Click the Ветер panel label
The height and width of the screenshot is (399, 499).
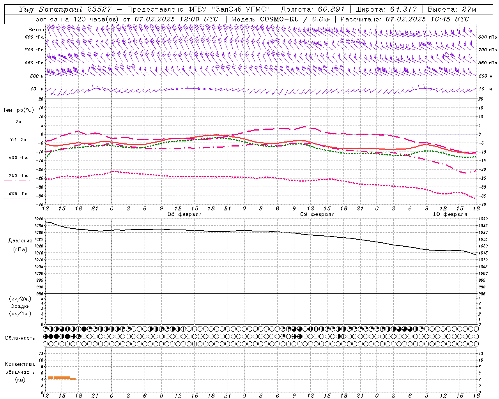click(x=36, y=30)
